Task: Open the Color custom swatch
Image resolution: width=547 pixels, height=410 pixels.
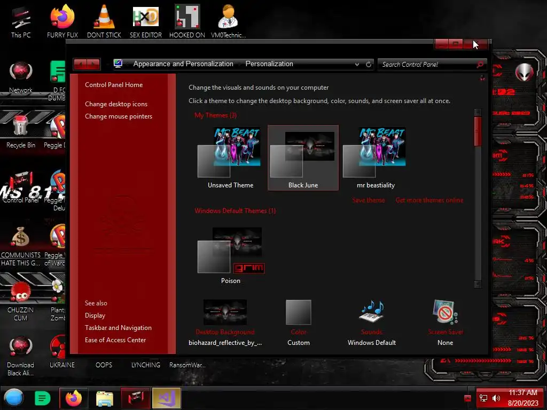Action: tap(298, 312)
